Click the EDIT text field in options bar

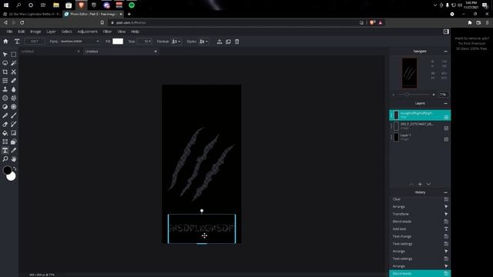35,41
